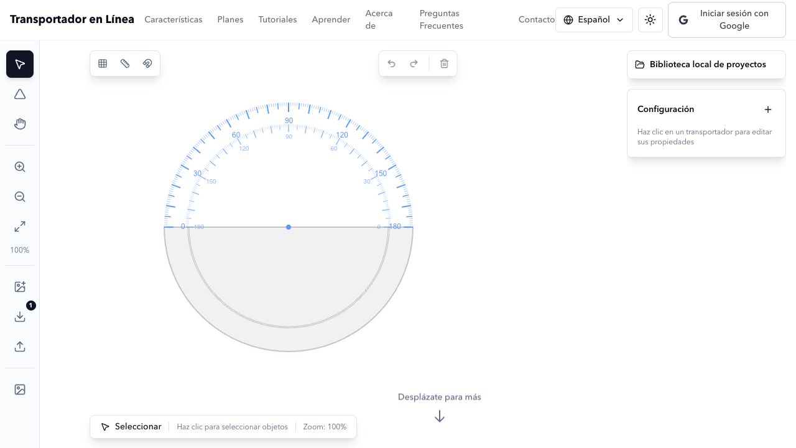
Task: Click the download icon with badge
Action: point(20,317)
